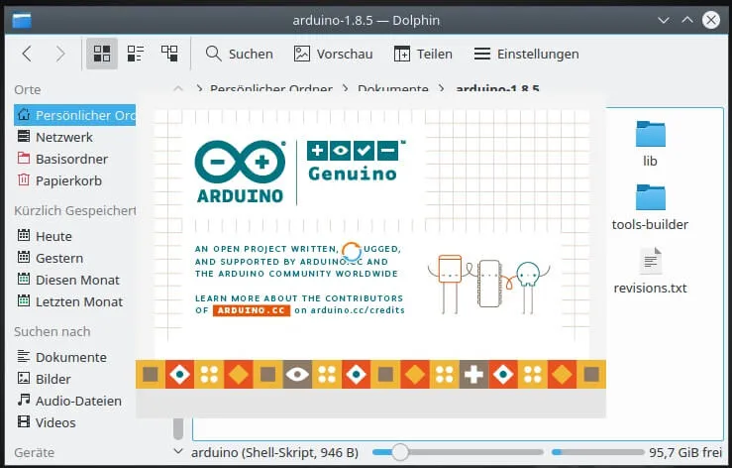The height and width of the screenshot is (468, 732).
Task: Select Netzwerk in the places panel
Action: click(x=63, y=137)
